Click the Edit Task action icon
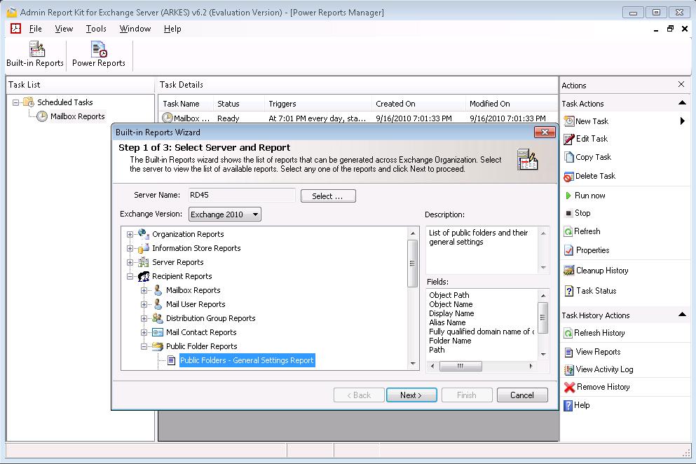 pos(569,139)
